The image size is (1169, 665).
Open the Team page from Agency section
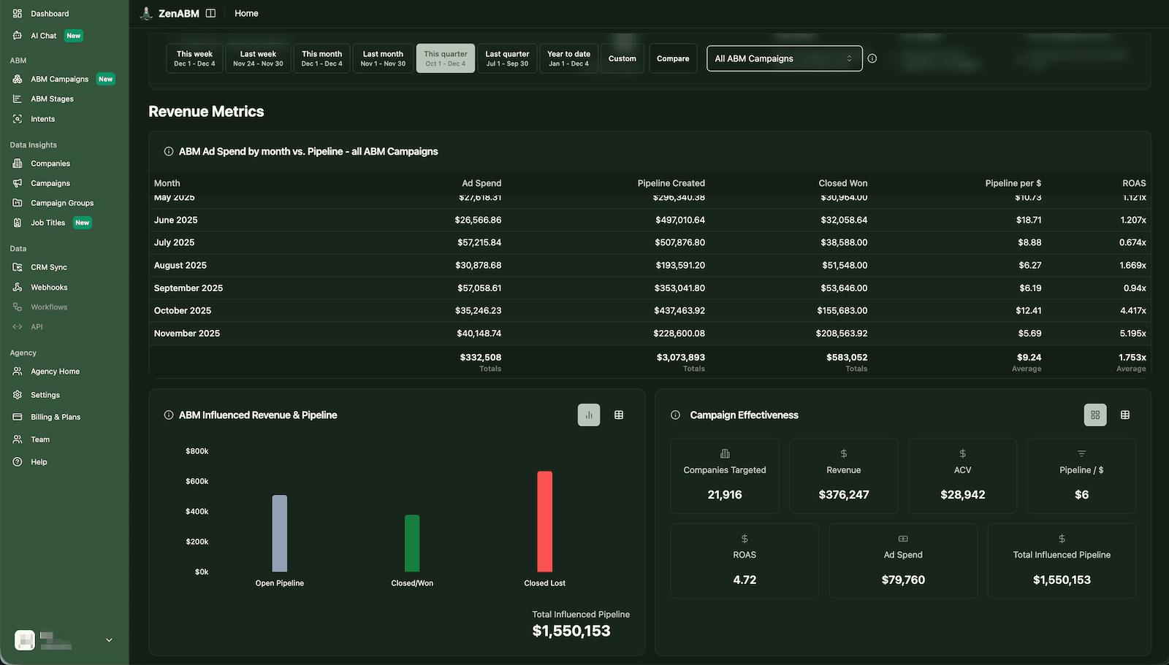[39, 439]
